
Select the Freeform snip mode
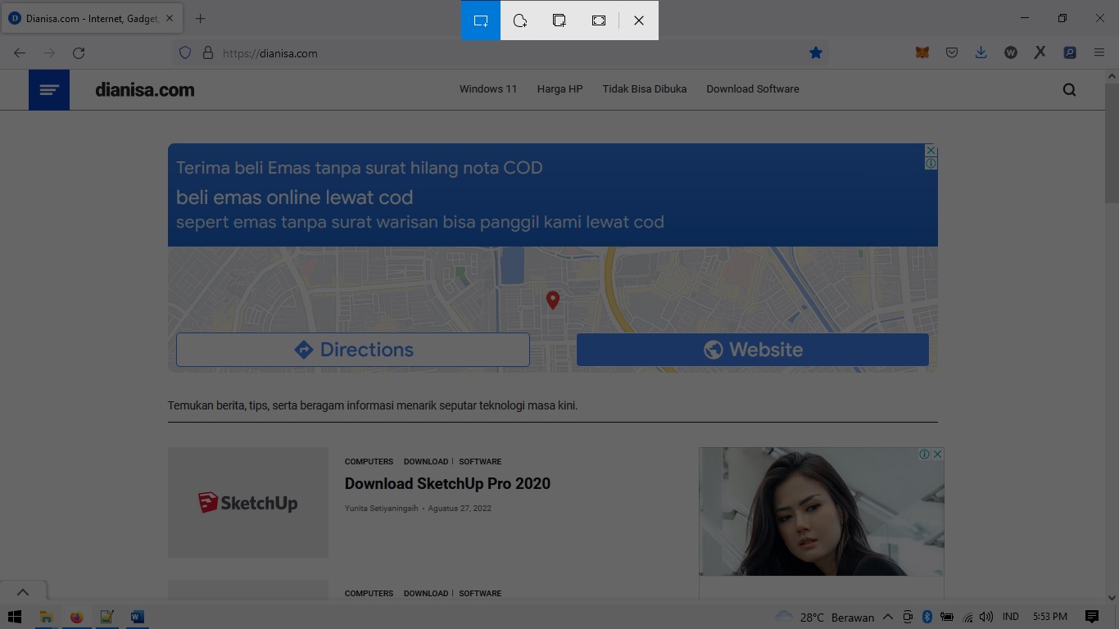click(519, 20)
